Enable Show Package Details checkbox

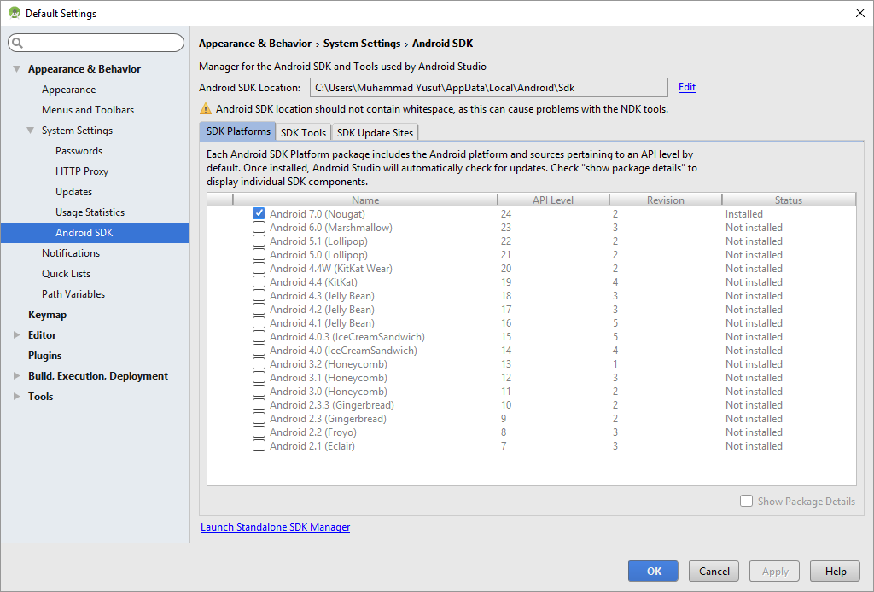tap(746, 501)
